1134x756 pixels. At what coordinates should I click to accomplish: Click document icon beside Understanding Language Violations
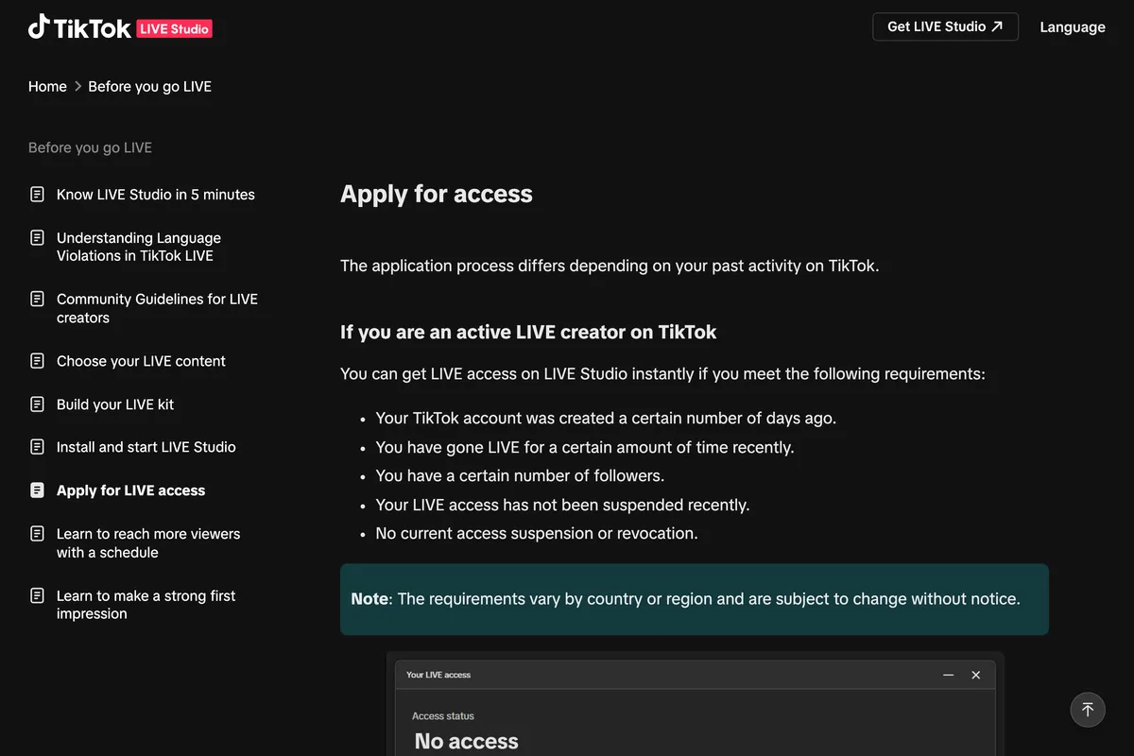pos(37,237)
